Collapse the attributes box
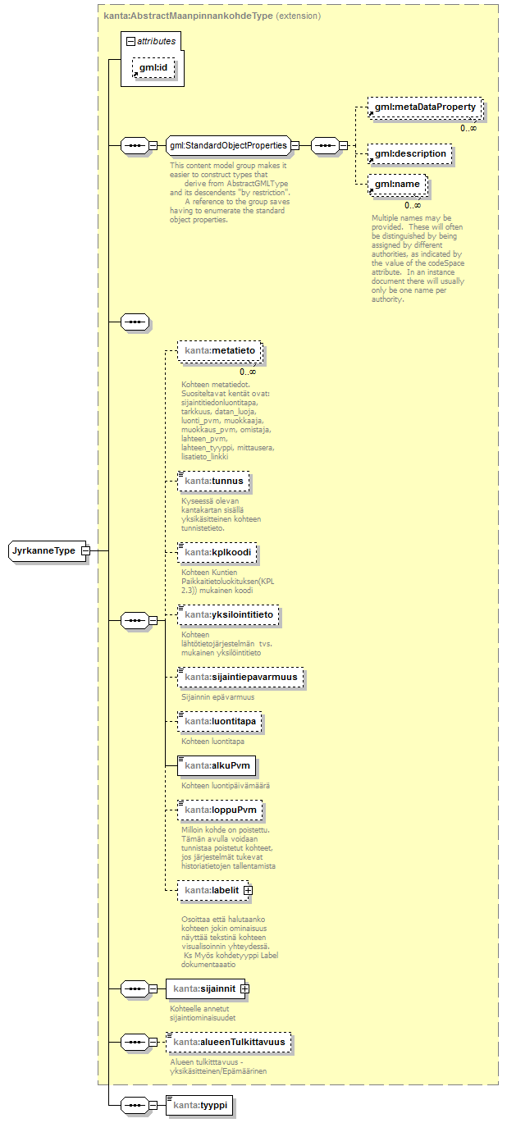The image size is (507, 1123). click(x=129, y=39)
